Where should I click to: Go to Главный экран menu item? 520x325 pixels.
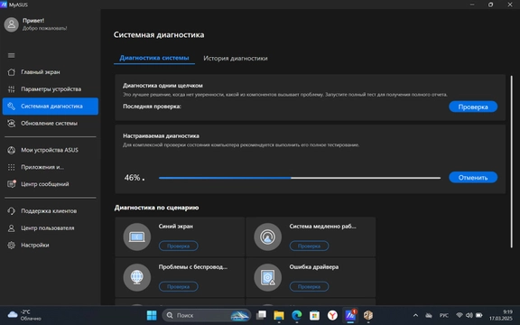point(51,72)
